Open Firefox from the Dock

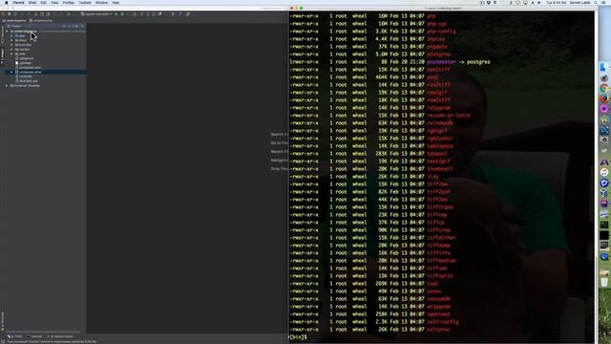tap(604, 99)
